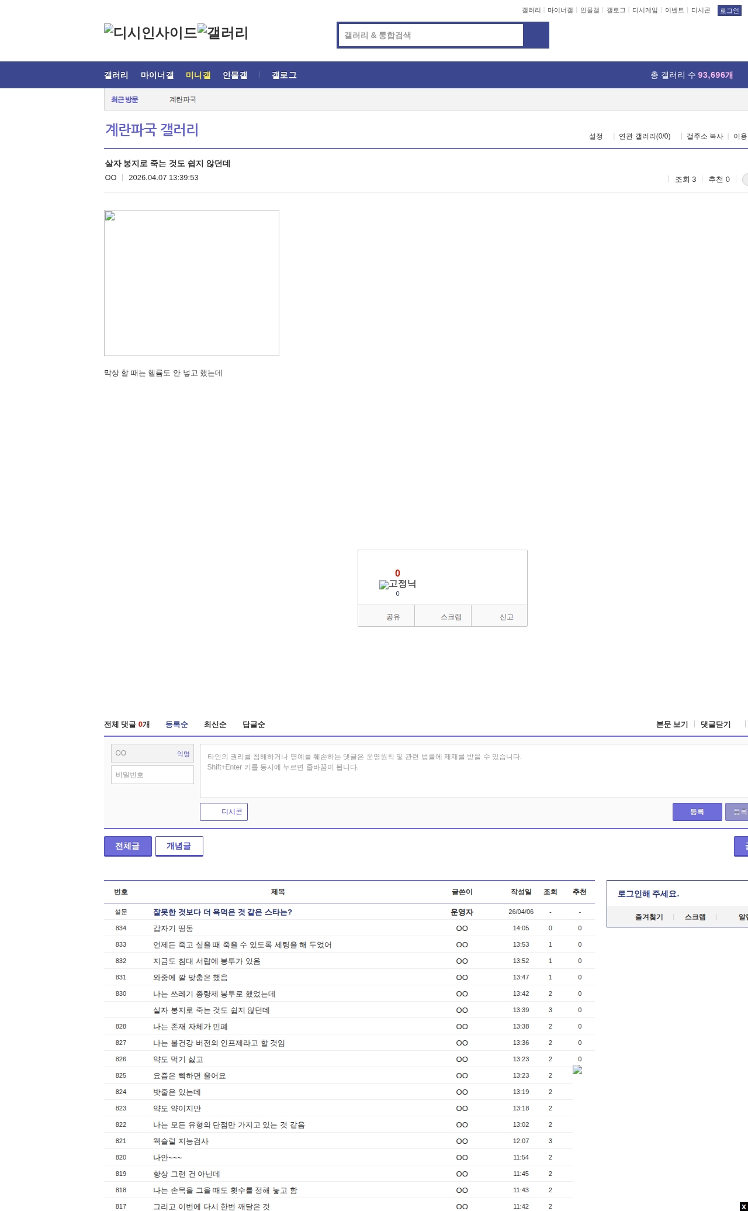
Task: Click the 계란파국 갤러리 title heading
Action: (x=152, y=130)
